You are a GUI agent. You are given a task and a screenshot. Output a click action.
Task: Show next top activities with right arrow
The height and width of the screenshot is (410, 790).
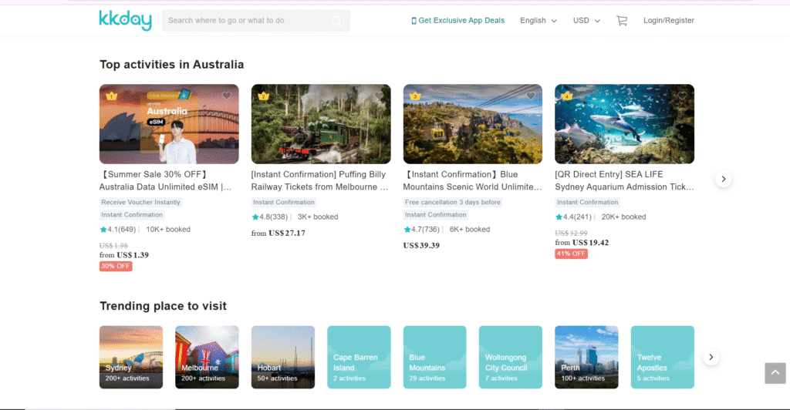click(723, 179)
